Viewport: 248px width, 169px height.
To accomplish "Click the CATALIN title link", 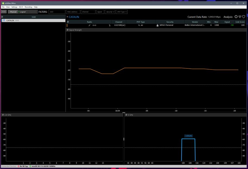I will pos(74,17).
